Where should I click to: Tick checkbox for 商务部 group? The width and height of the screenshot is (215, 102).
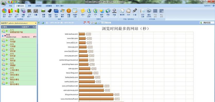coord(9,59)
